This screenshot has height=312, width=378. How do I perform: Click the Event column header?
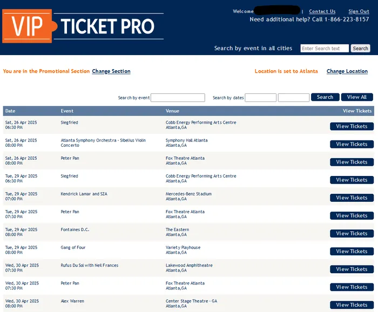[67, 111]
